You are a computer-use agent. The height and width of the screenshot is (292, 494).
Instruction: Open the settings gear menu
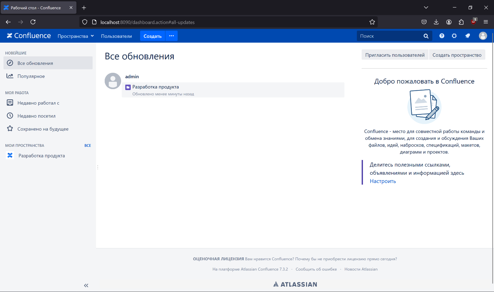click(x=454, y=36)
